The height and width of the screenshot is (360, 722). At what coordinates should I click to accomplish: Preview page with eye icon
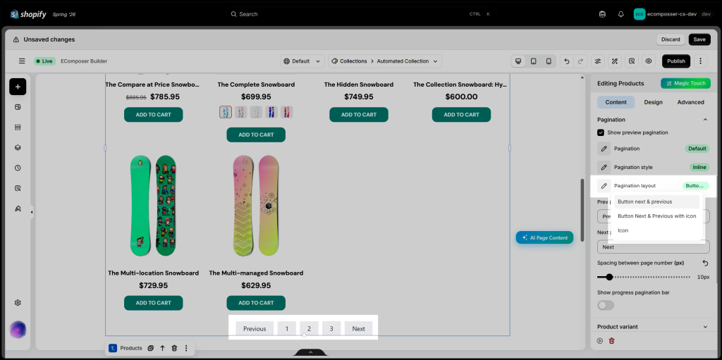649,61
